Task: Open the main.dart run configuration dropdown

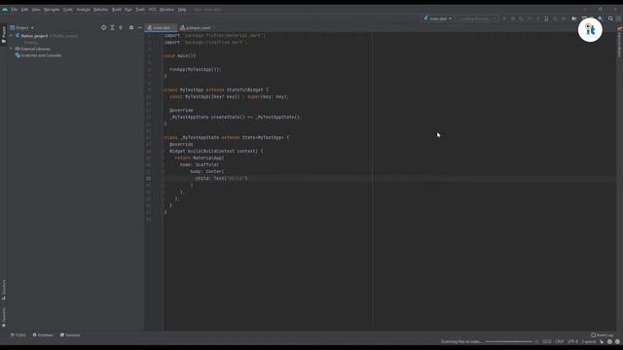Action: pyautogui.click(x=437, y=18)
